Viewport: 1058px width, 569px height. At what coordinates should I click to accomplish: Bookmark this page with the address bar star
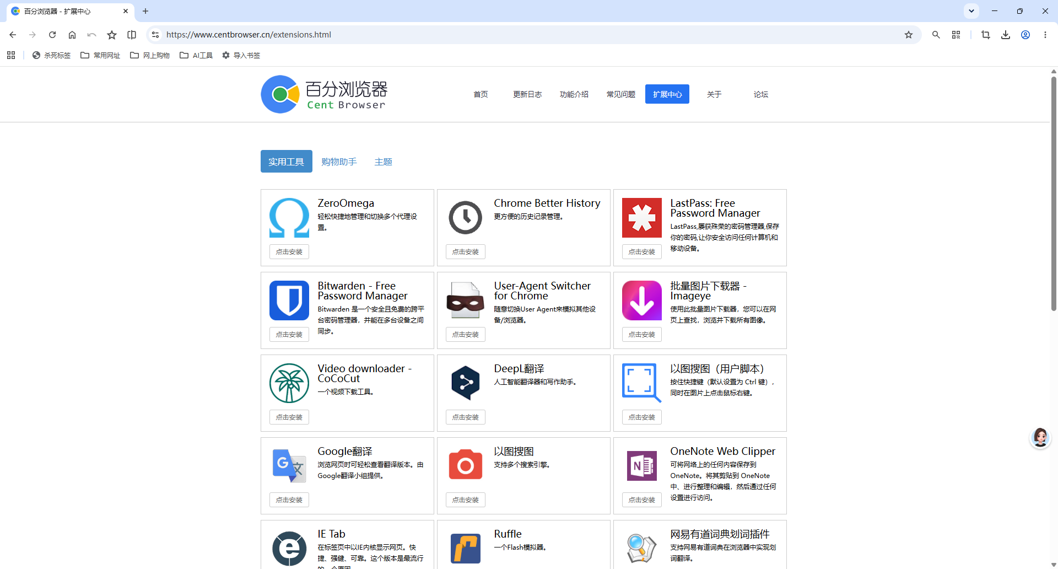click(x=909, y=35)
